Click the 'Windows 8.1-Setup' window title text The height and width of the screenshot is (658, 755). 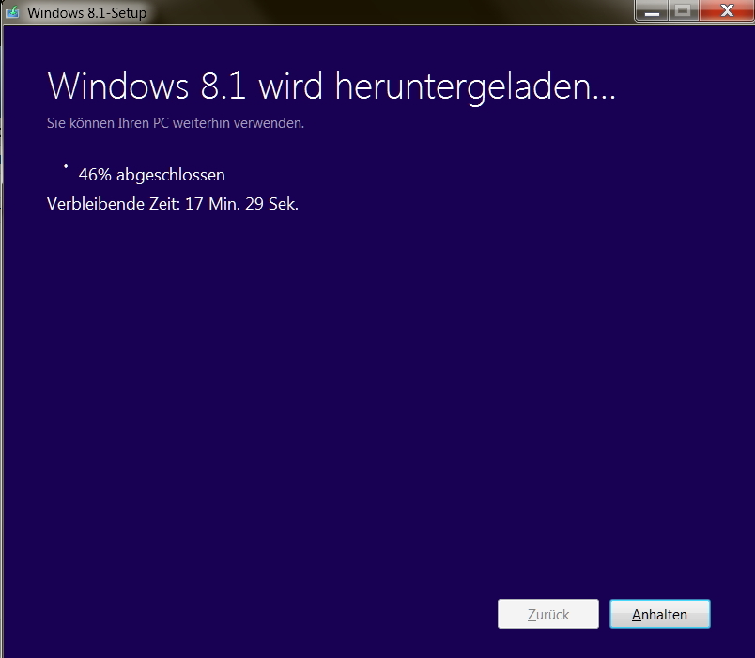[x=86, y=13]
